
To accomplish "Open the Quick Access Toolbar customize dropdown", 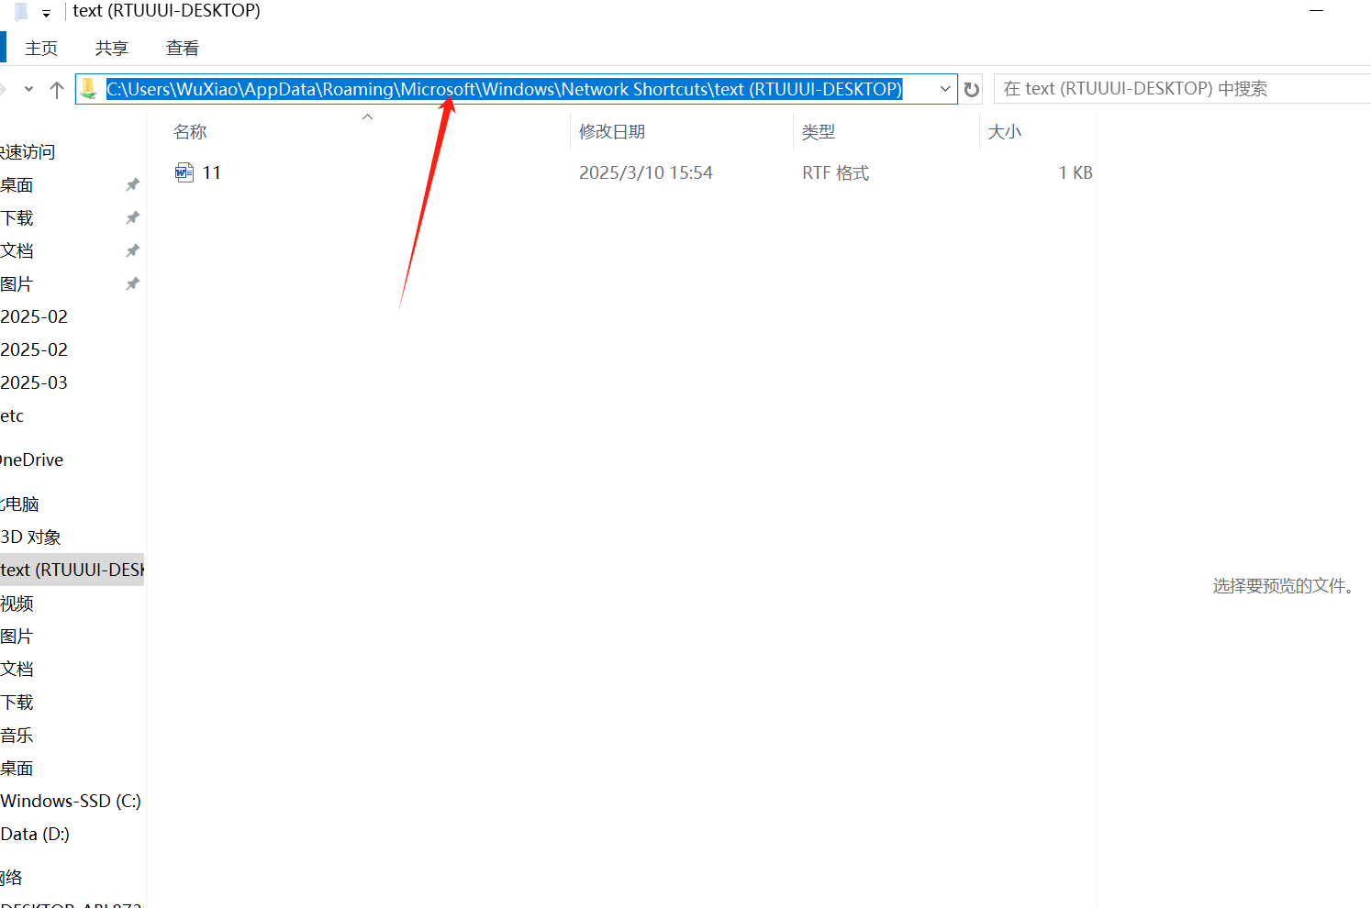I will 46,13.
